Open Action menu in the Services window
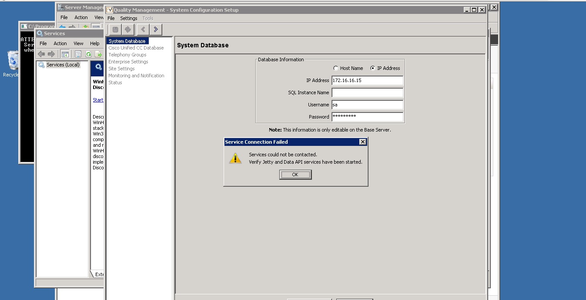This screenshot has height=300, width=586. [60, 43]
